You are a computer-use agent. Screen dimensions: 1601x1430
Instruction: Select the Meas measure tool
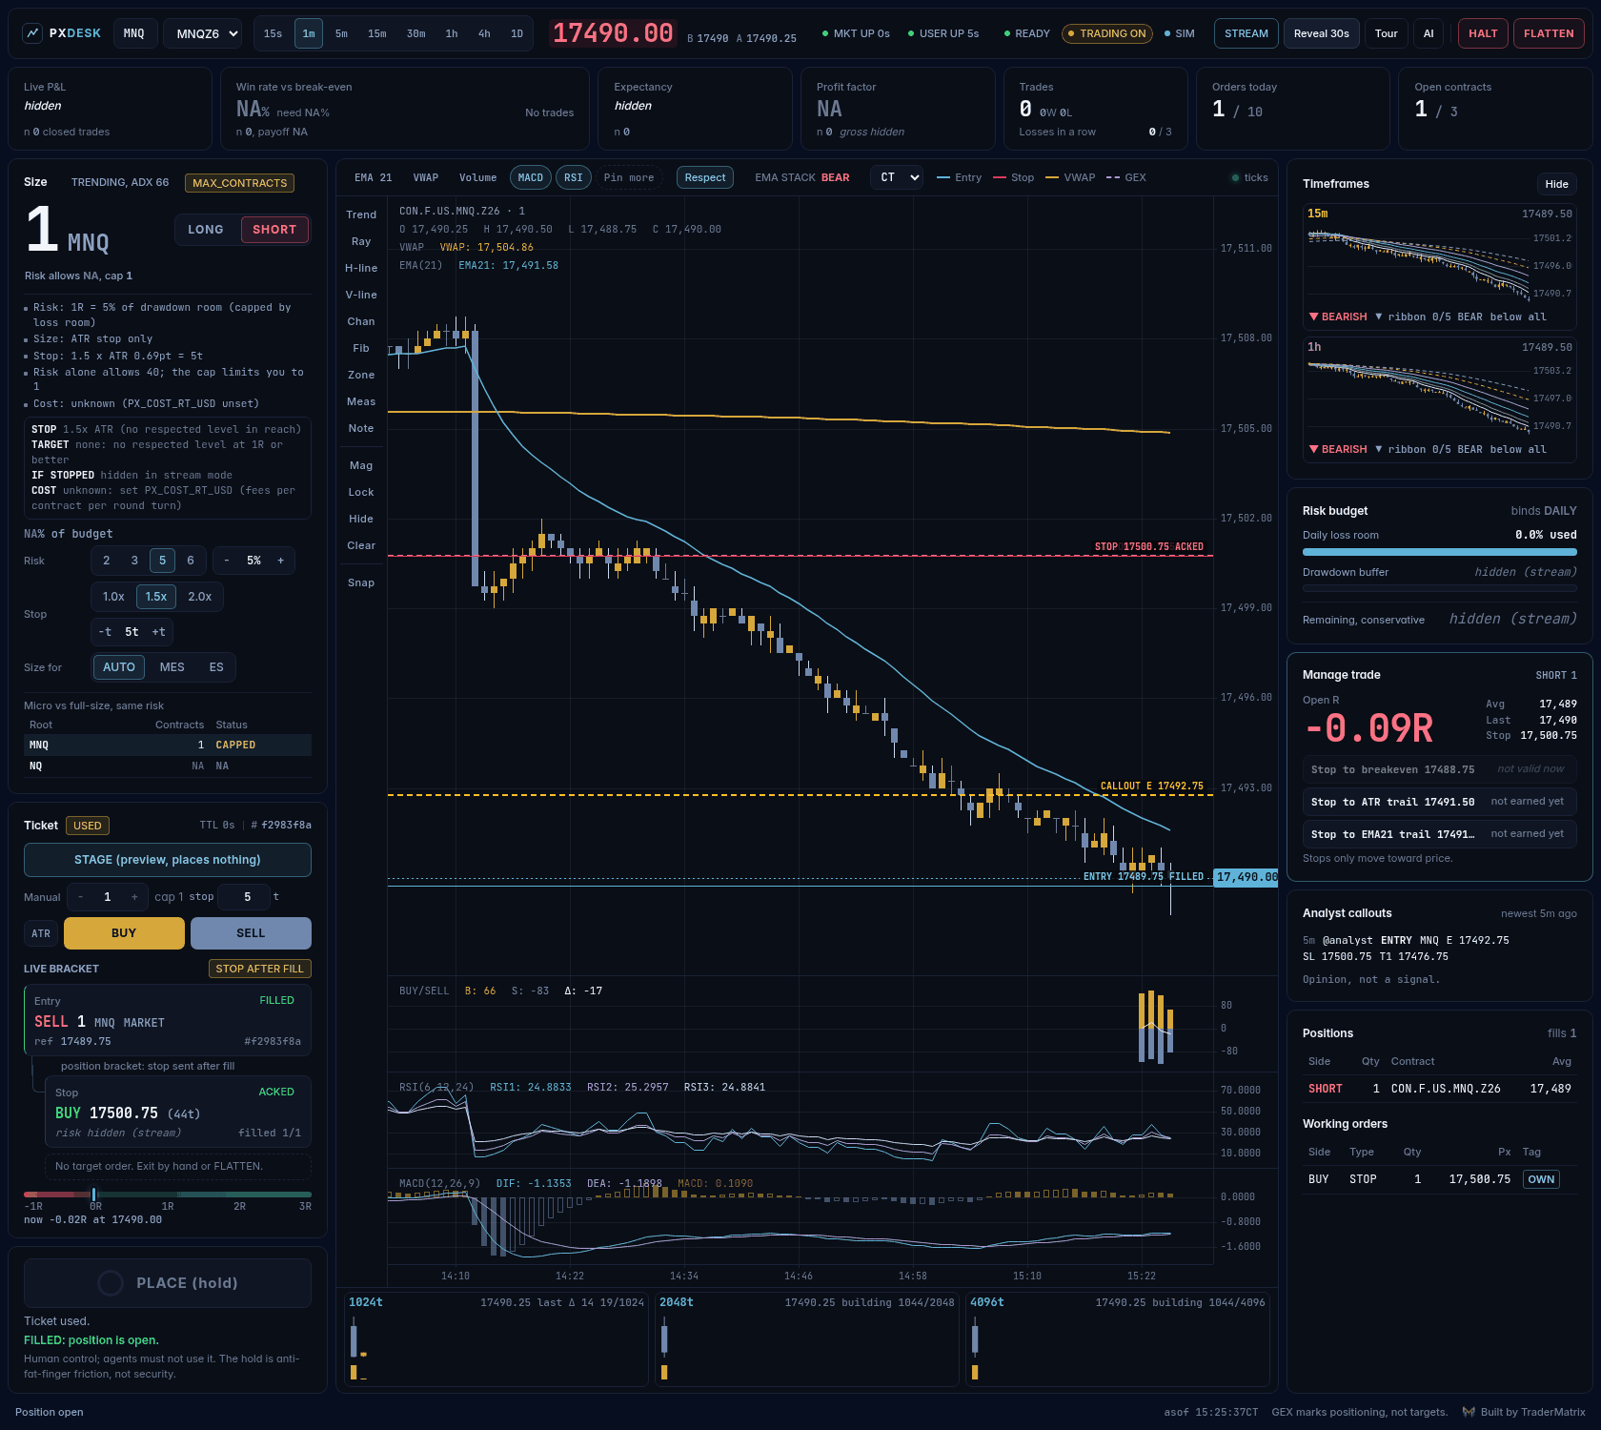361,401
